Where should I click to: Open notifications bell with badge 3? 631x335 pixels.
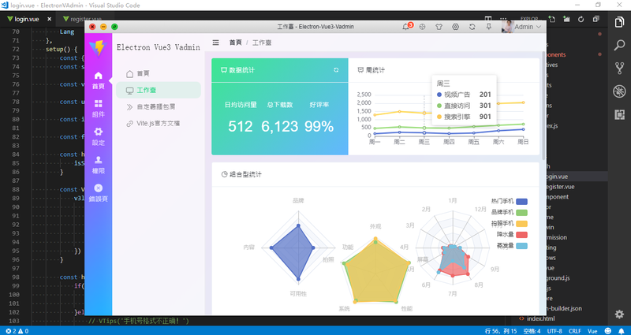tap(406, 27)
